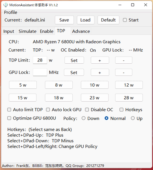Enable the Hotkeys checkbox
153x170 pixels.
pyautogui.click(x=121, y=110)
